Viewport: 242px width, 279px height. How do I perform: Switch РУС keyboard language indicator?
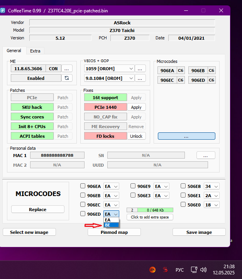click(x=179, y=270)
